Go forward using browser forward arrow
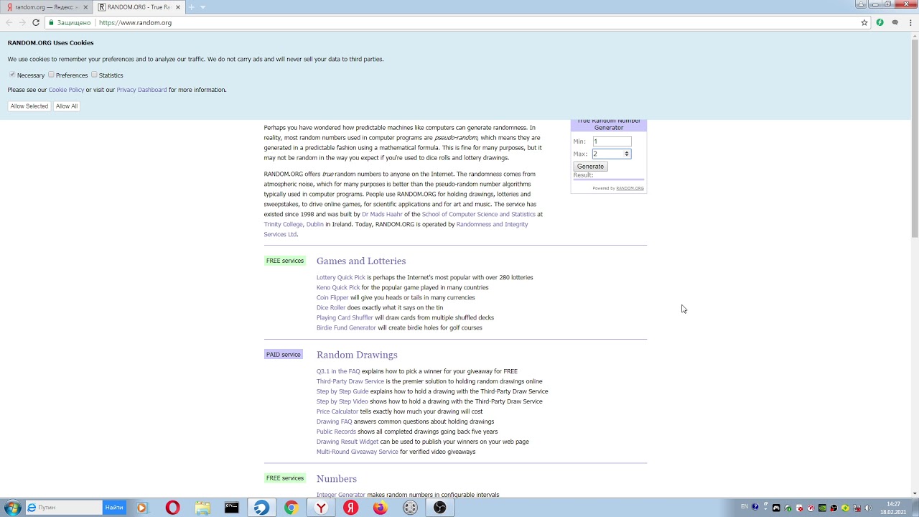919x517 pixels. click(x=22, y=22)
